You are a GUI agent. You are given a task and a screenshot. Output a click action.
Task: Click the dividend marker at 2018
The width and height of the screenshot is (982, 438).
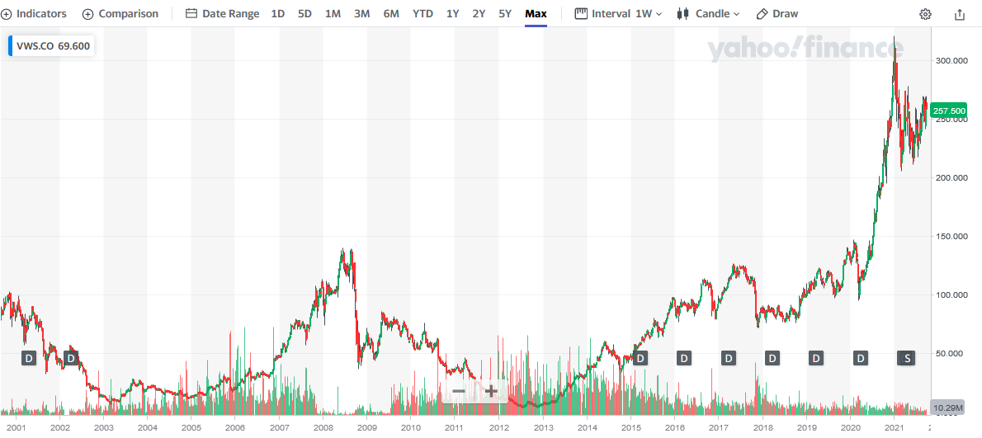coord(772,358)
